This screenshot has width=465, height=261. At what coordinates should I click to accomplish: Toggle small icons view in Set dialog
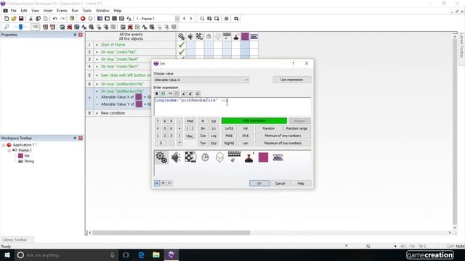[x=163, y=183]
